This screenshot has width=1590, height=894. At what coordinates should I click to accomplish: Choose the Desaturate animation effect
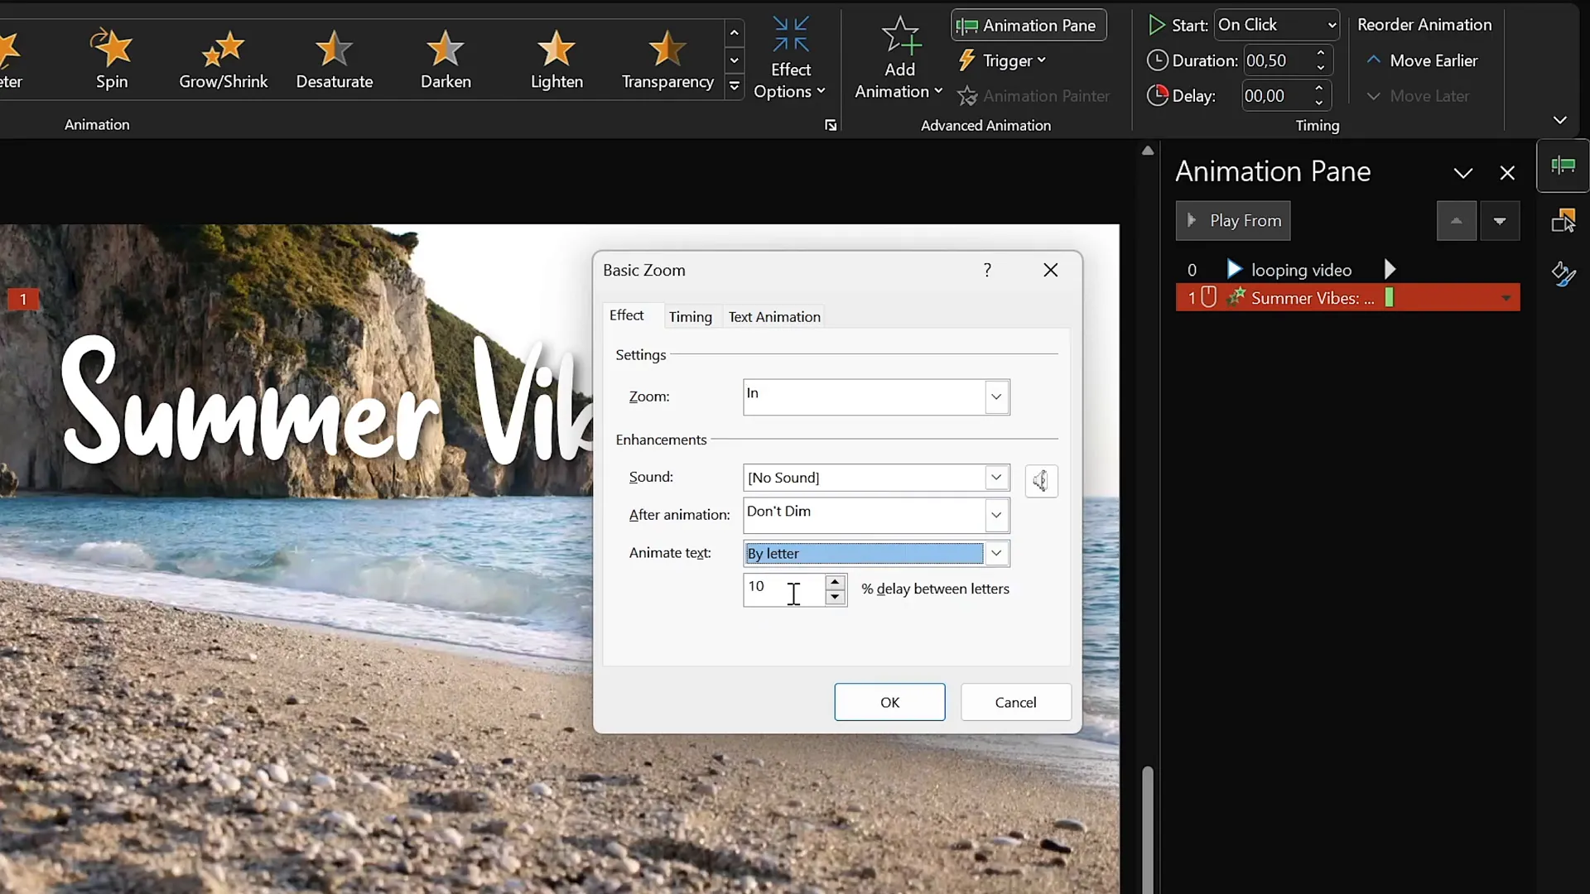335,59
